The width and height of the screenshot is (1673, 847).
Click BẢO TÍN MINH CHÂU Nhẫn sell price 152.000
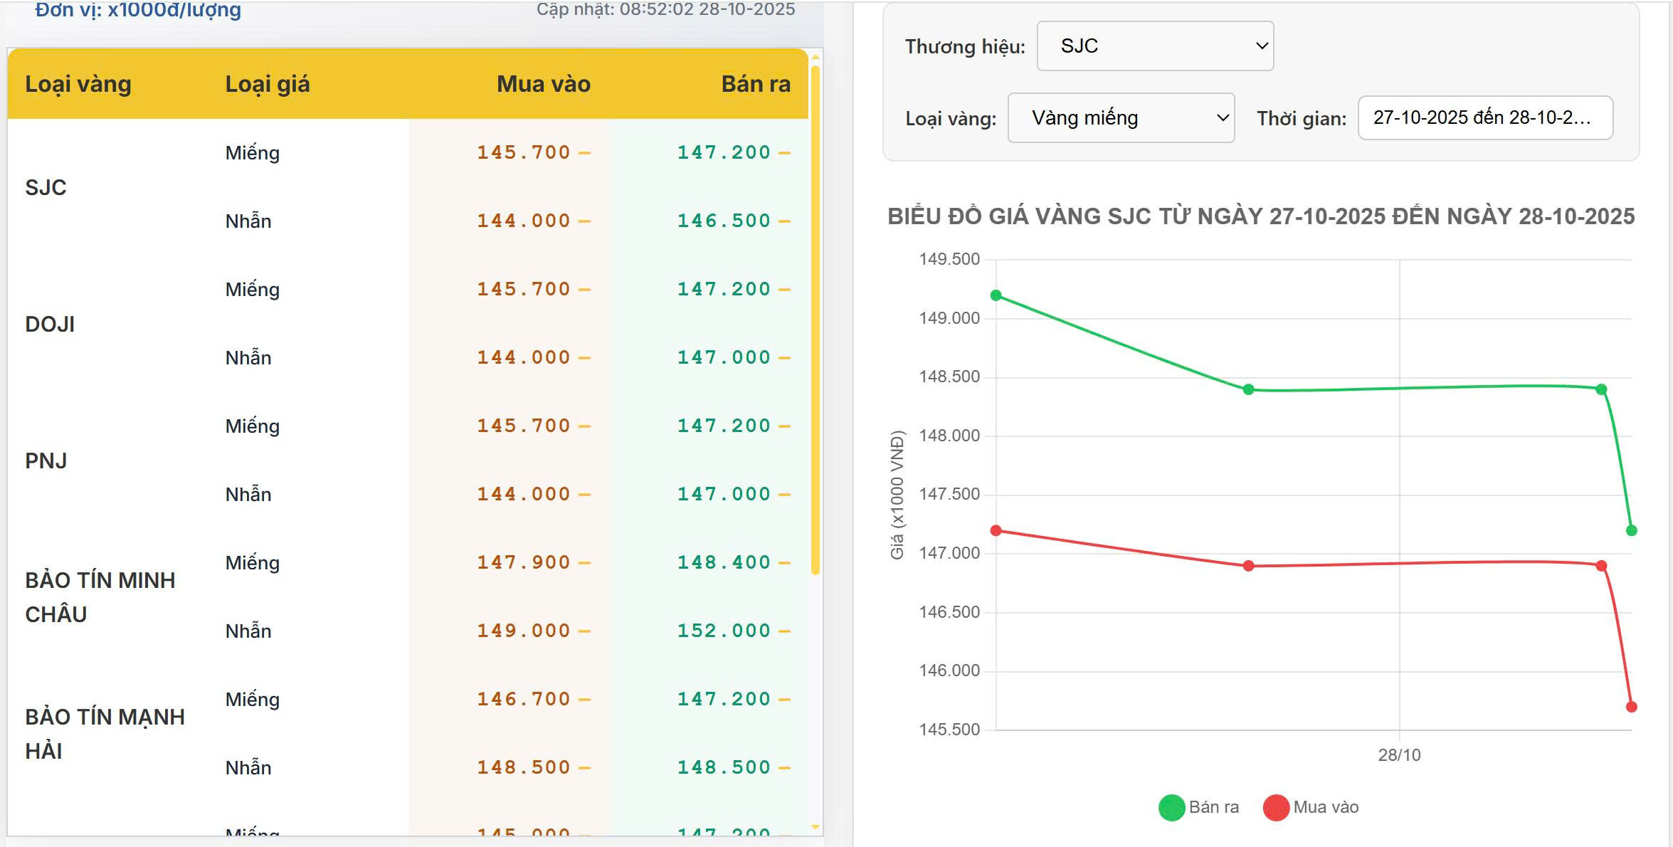[x=724, y=631]
